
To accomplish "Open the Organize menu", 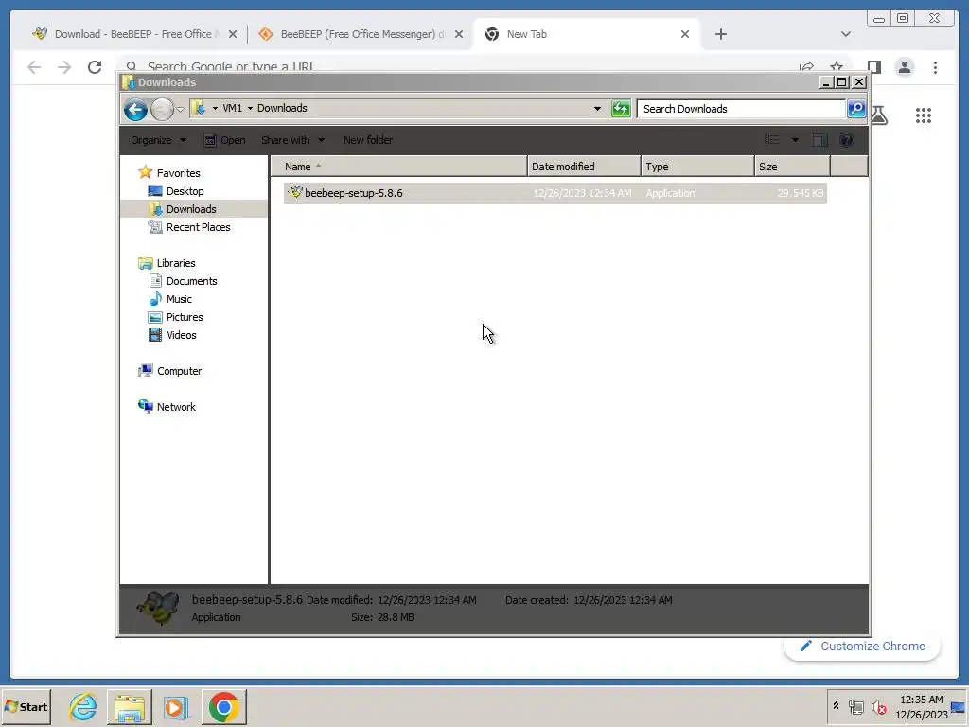I will pos(158,140).
